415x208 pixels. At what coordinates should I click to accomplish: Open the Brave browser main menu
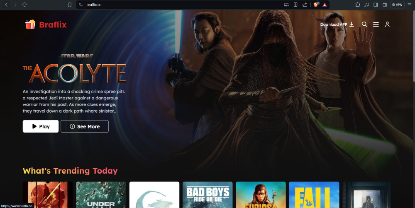[409, 5]
